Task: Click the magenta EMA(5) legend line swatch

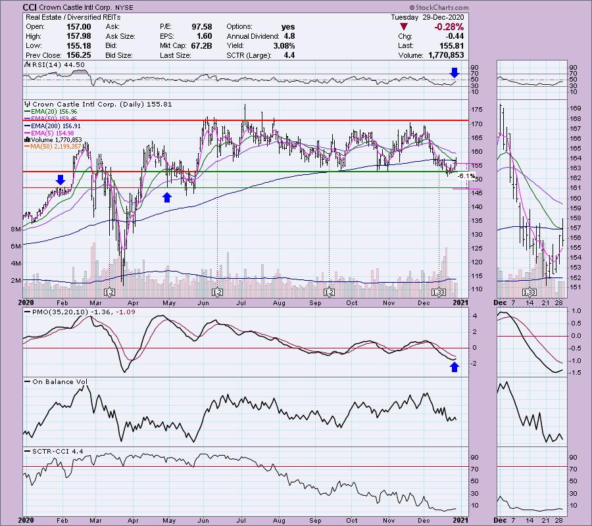Action: coord(28,133)
